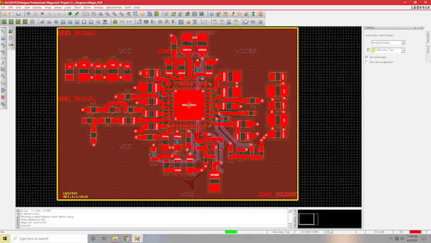The width and height of the screenshot is (431, 243).
Task: Click the first magnifier zoom icon
Action: [x=100, y=14]
